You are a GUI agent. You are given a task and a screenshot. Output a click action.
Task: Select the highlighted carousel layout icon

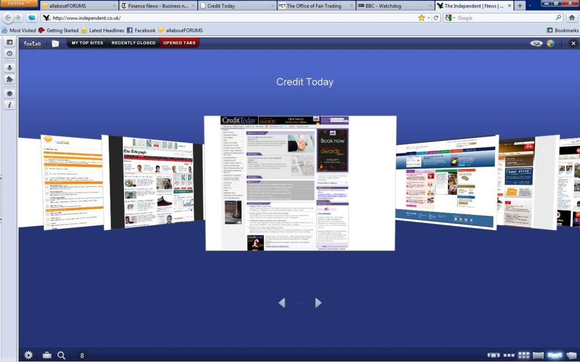[555, 355]
